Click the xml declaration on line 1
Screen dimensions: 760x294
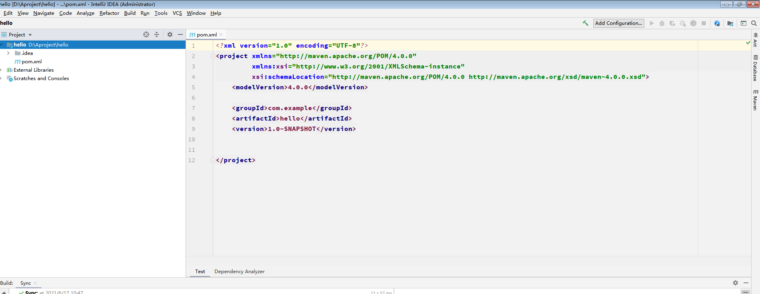point(292,46)
